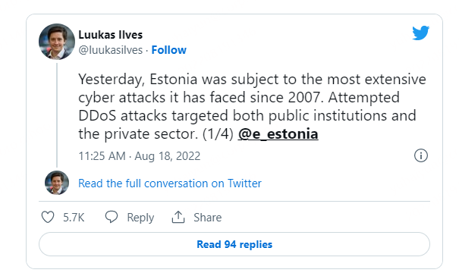Click the small avatar beside the conversation link
This screenshot has height=276, width=459.
click(x=57, y=183)
